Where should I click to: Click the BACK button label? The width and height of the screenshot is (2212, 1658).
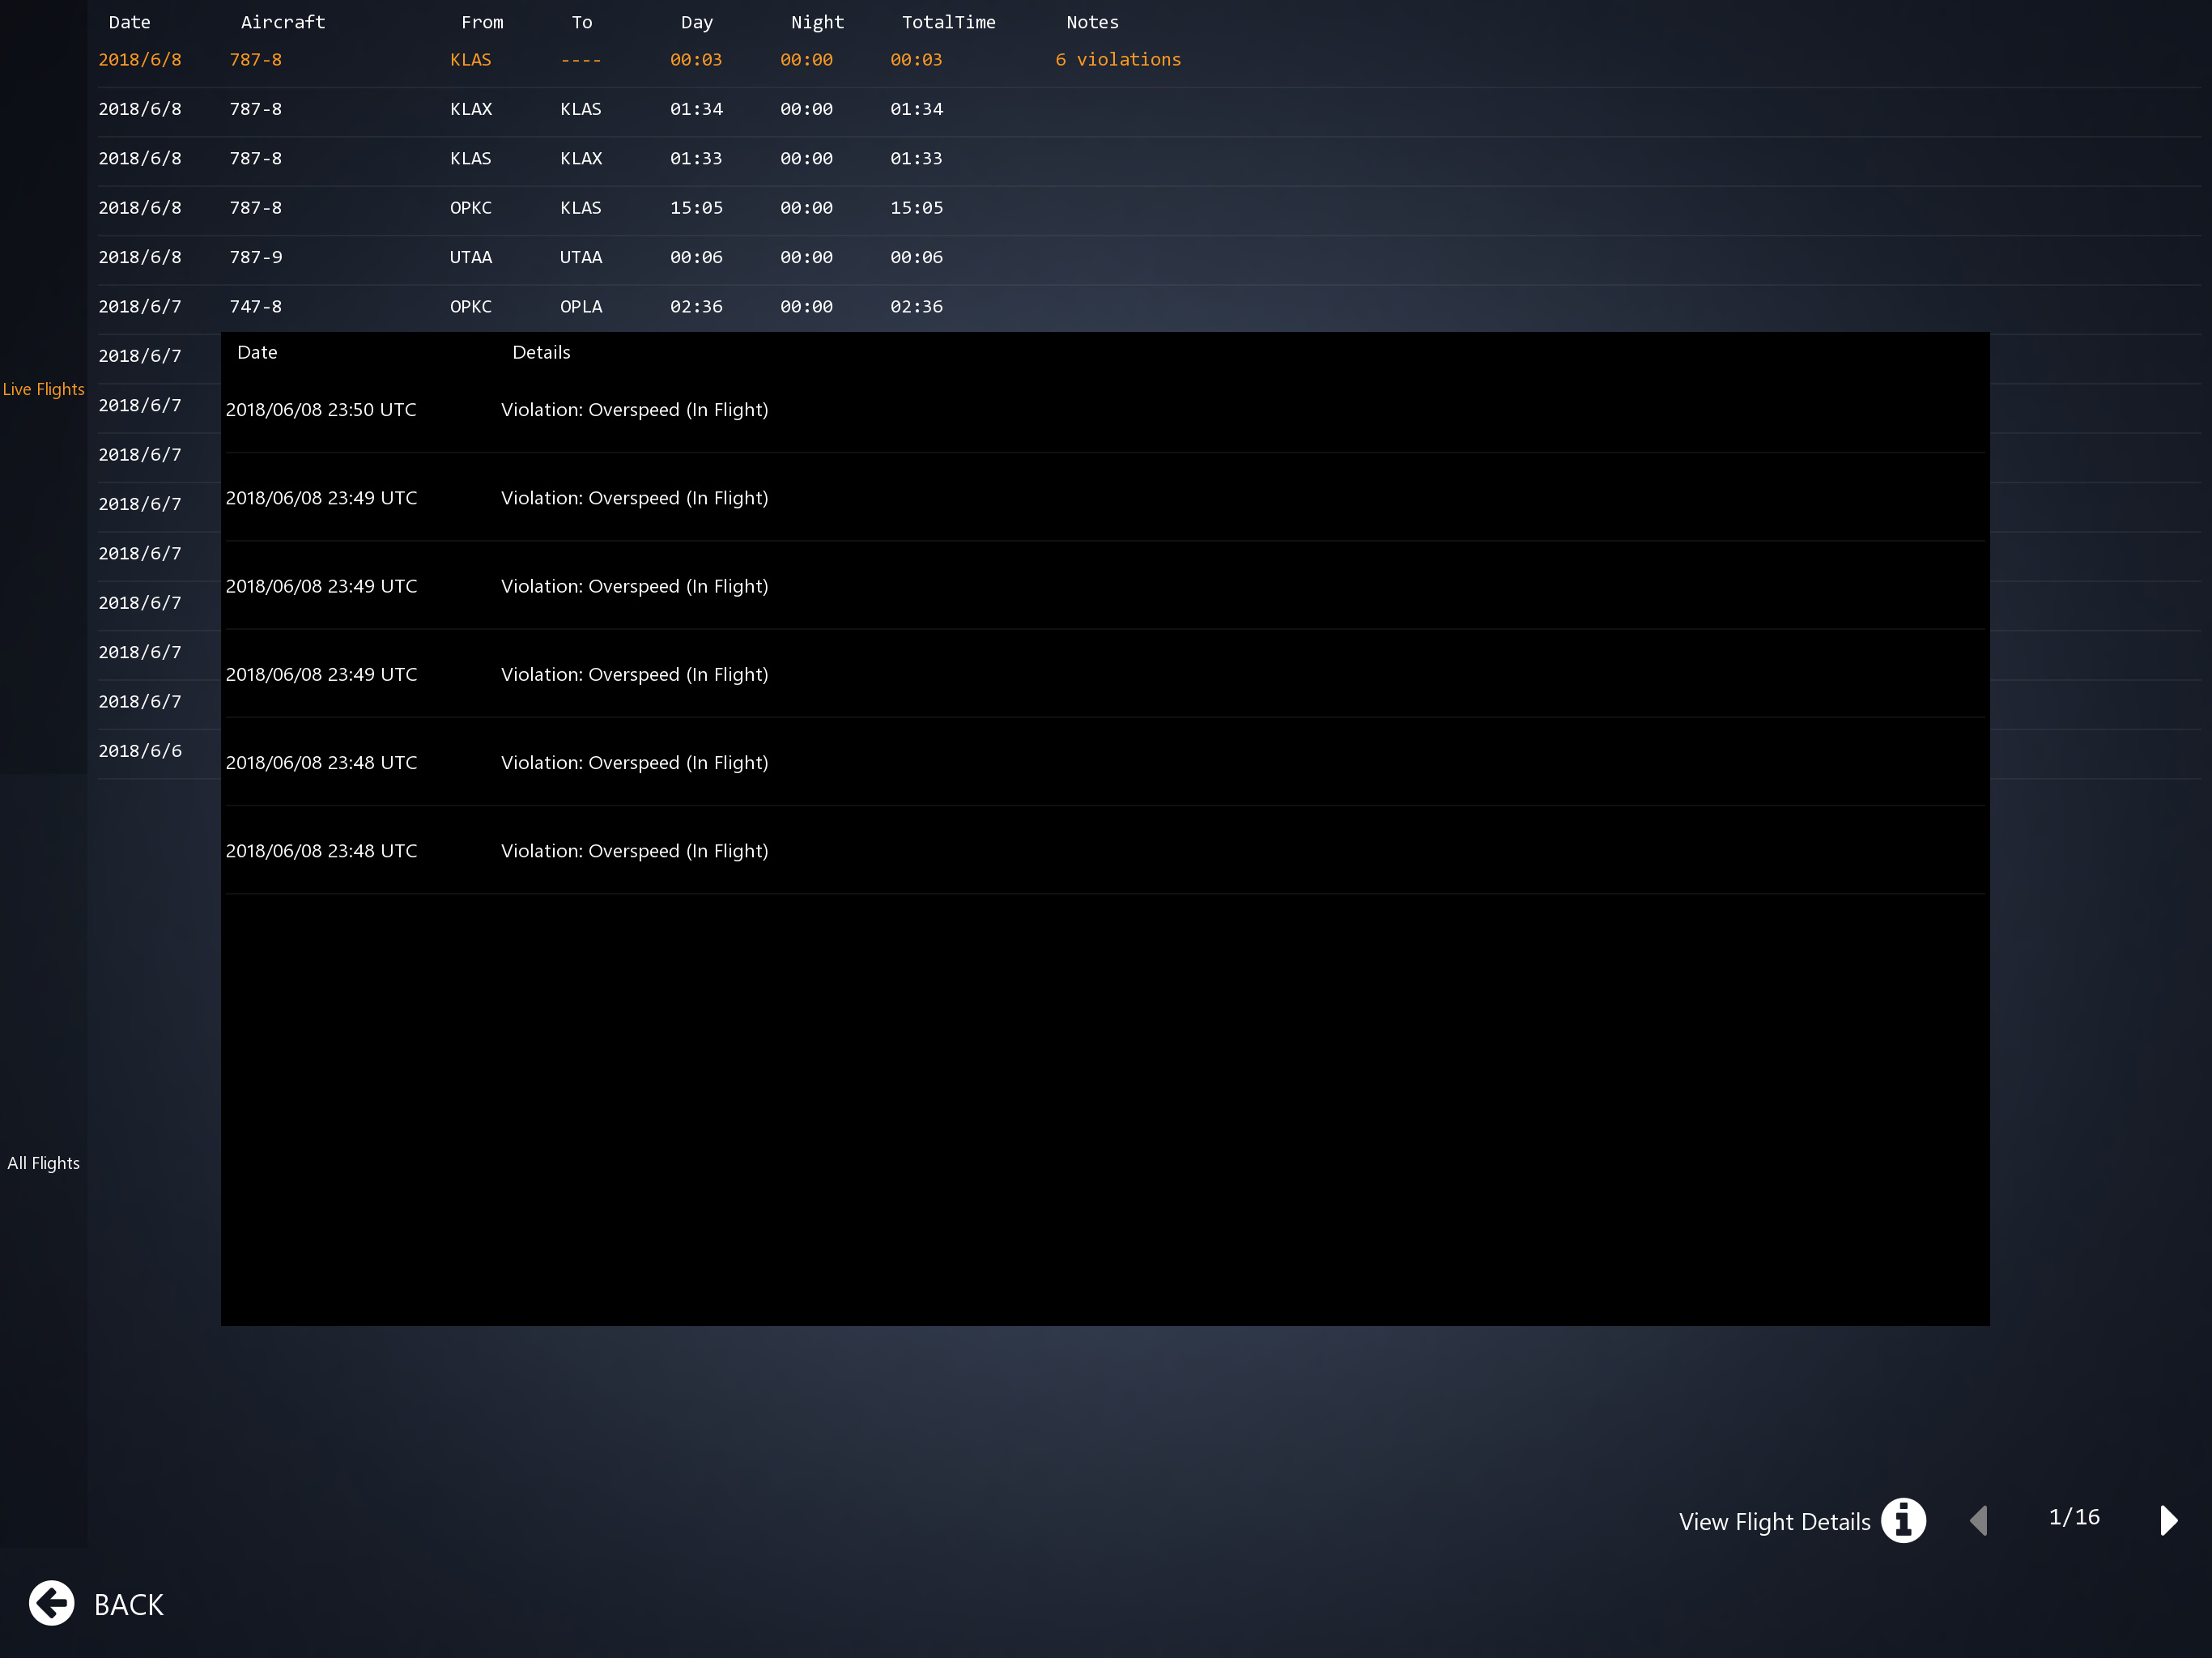[x=128, y=1605]
